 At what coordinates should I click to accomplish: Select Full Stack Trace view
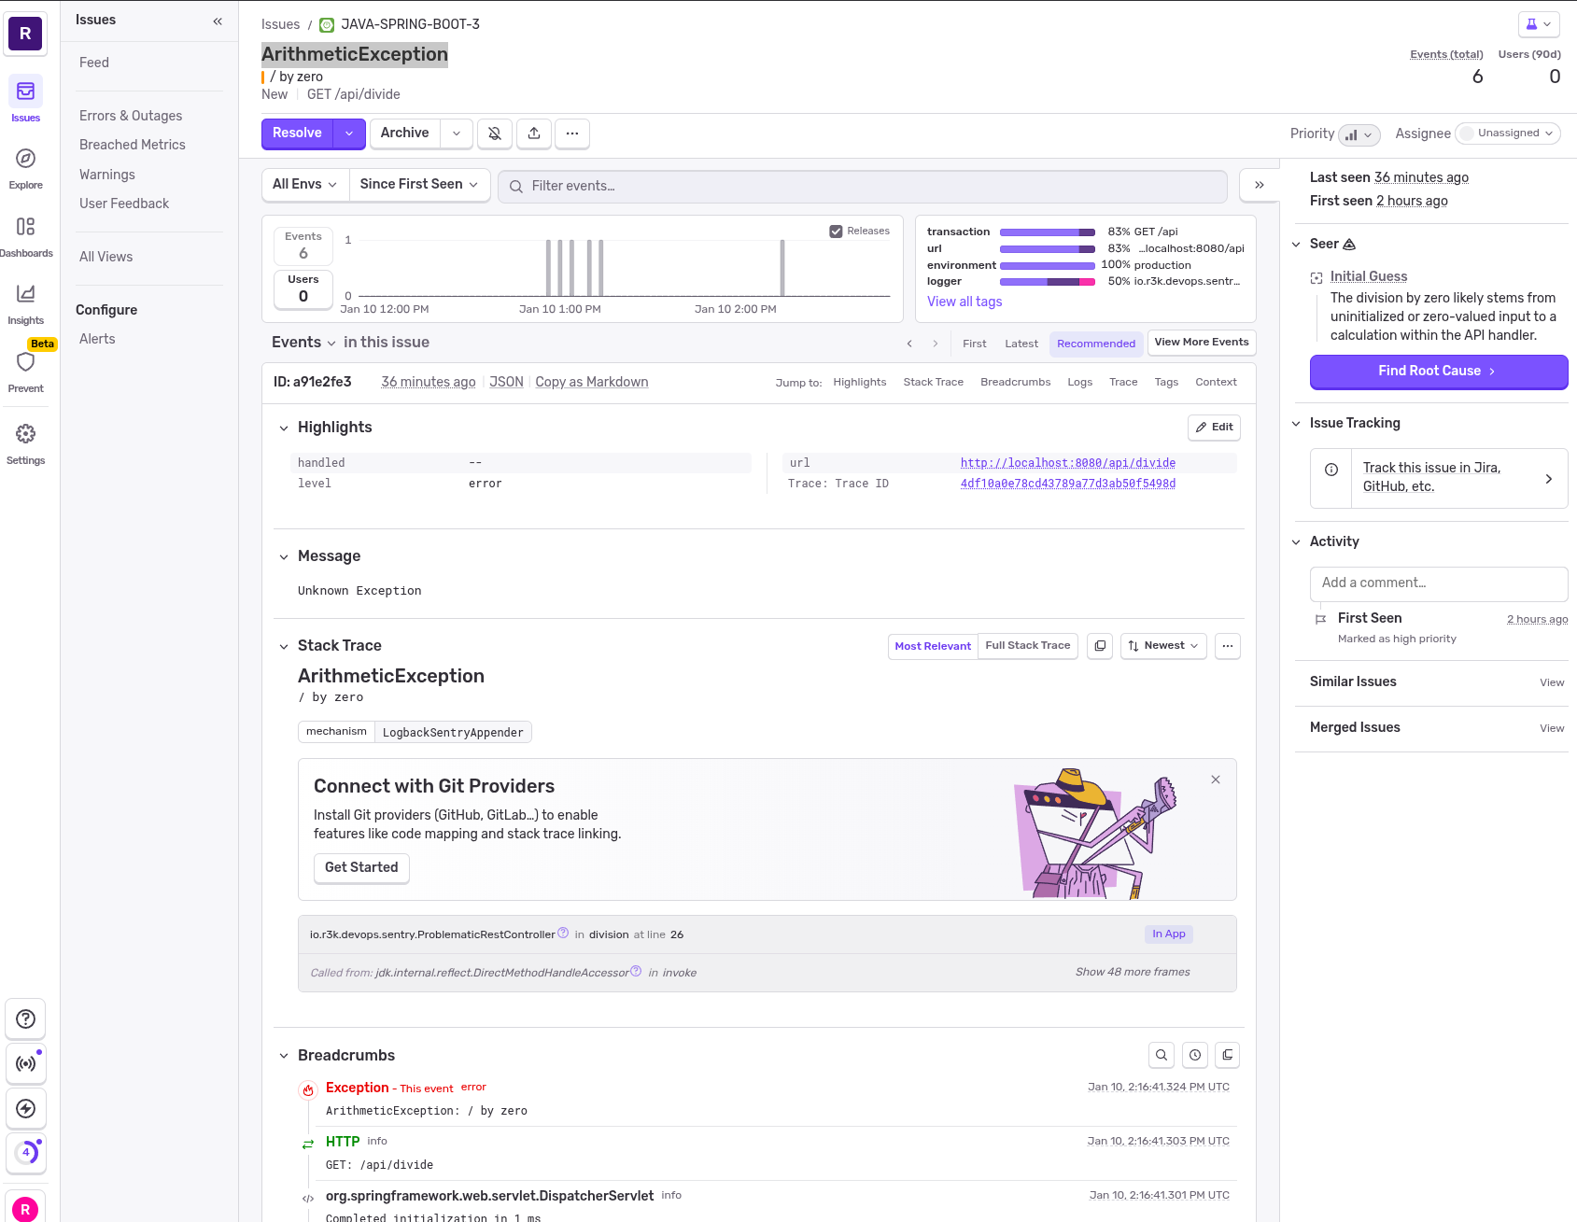(1028, 646)
